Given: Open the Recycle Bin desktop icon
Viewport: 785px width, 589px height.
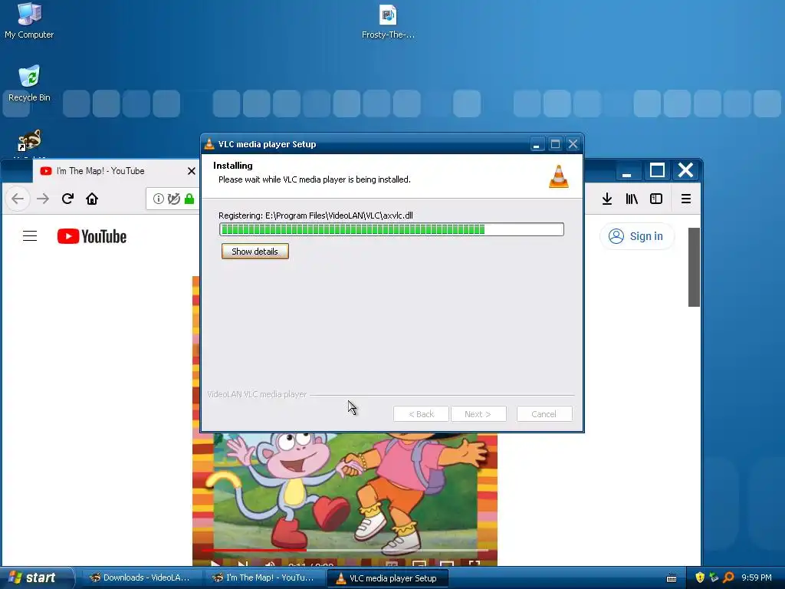Looking at the screenshot, I should coord(29,83).
